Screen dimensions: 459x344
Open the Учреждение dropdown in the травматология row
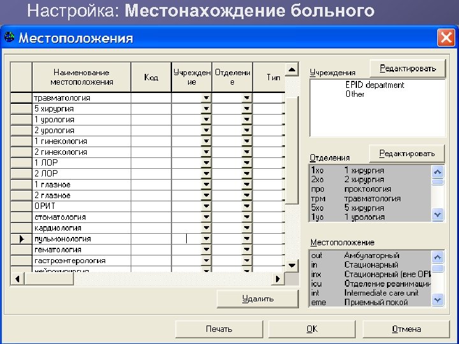pos(206,97)
